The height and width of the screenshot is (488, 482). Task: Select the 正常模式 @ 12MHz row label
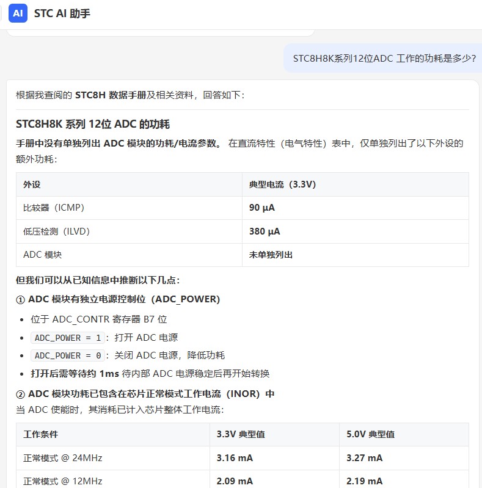(62, 481)
